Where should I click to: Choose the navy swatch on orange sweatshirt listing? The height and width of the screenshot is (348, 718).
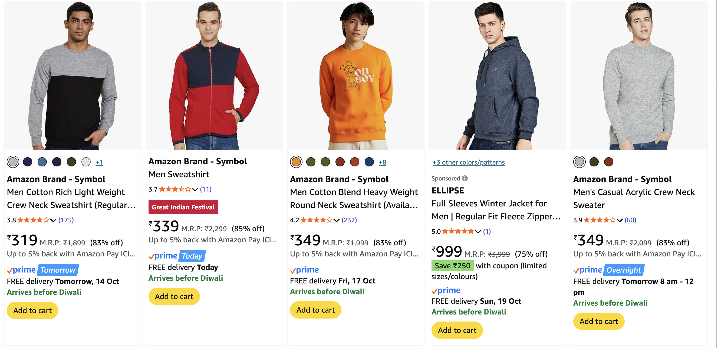369,162
